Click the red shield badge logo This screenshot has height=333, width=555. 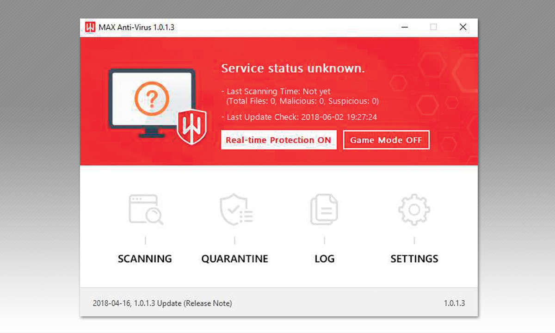191,127
